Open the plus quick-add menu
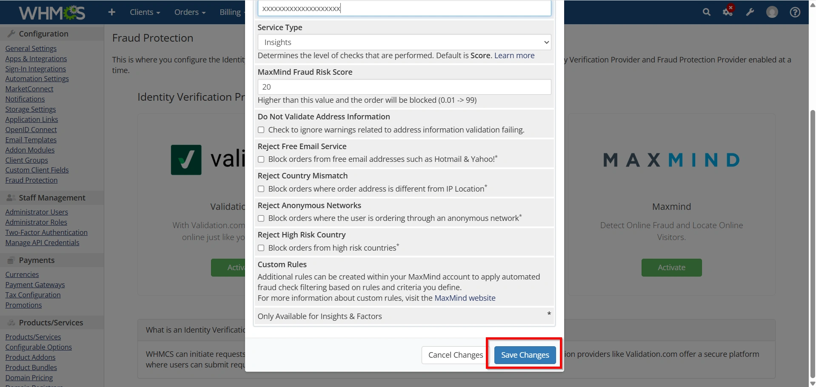The image size is (816, 387). (x=112, y=12)
